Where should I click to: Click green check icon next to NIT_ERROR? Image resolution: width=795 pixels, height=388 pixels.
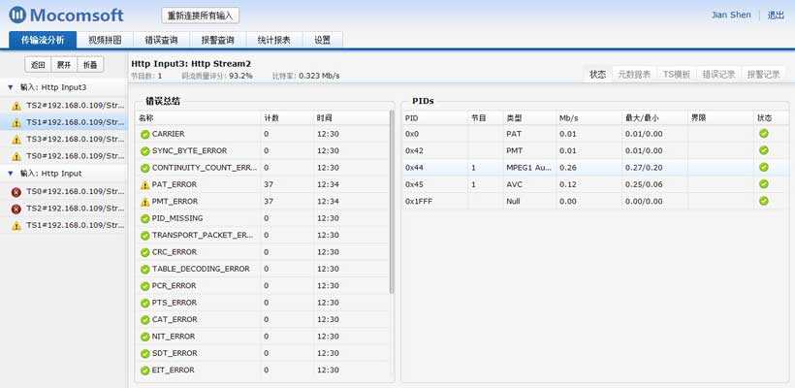145,337
